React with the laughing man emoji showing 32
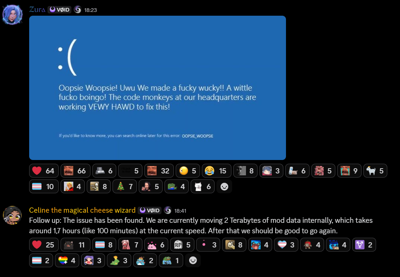The width and height of the screenshot is (400, 277). click(x=159, y=170)
